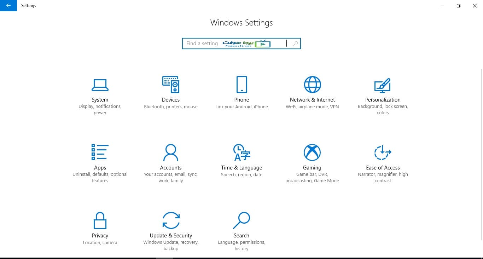This screenshot has width=483, height=259.
Task: Click "Uninstall, defaults, optional features" text
Action: pos(100,178)
